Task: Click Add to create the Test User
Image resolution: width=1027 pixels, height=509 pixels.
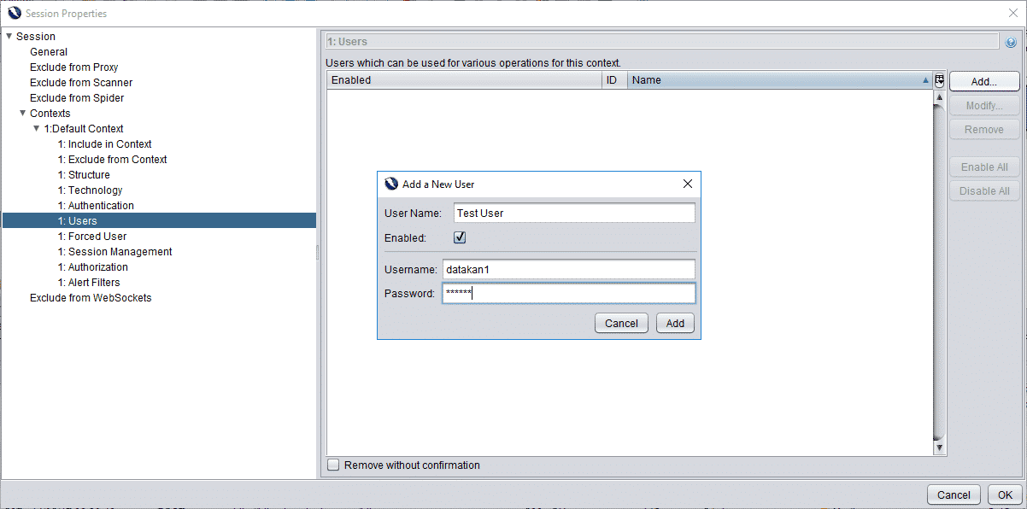Action: (675, 323)
